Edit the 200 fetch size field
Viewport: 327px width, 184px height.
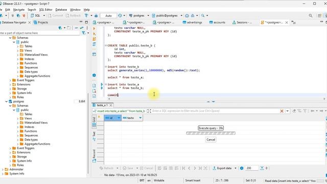(252, 168)
